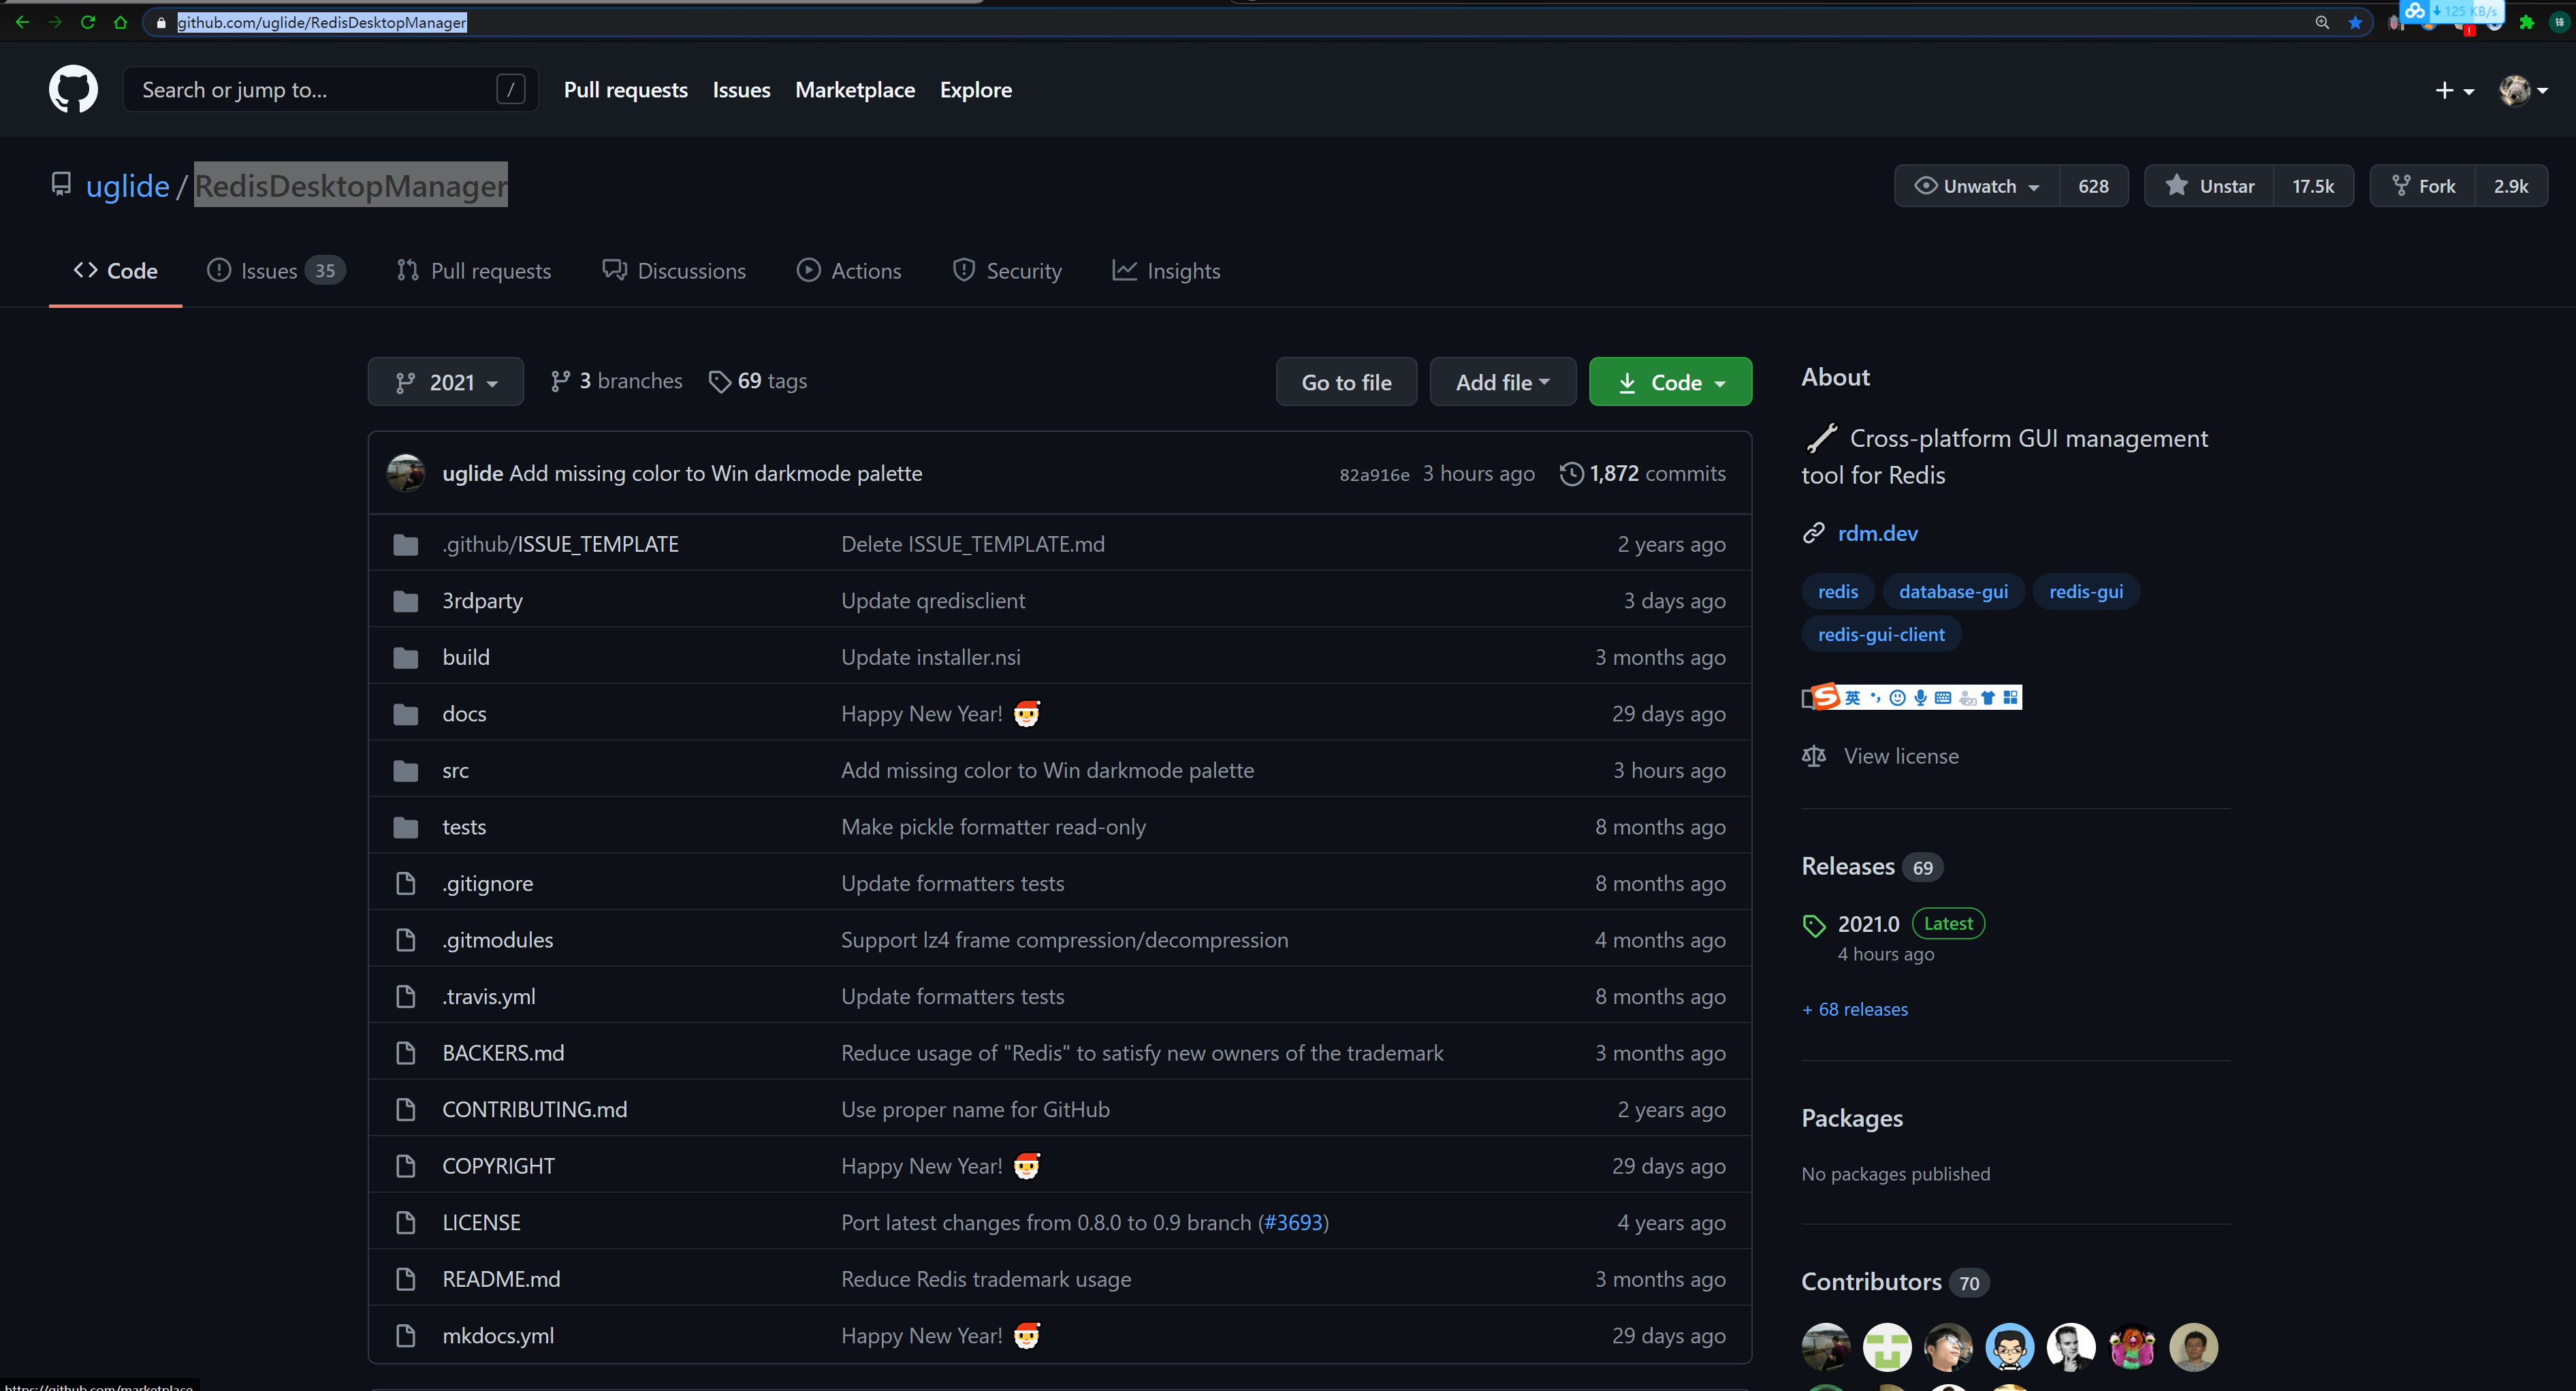Open the 2021 branch selector dropdown
Screen dimensions: 2576x1391
click(x=446, y=382)
